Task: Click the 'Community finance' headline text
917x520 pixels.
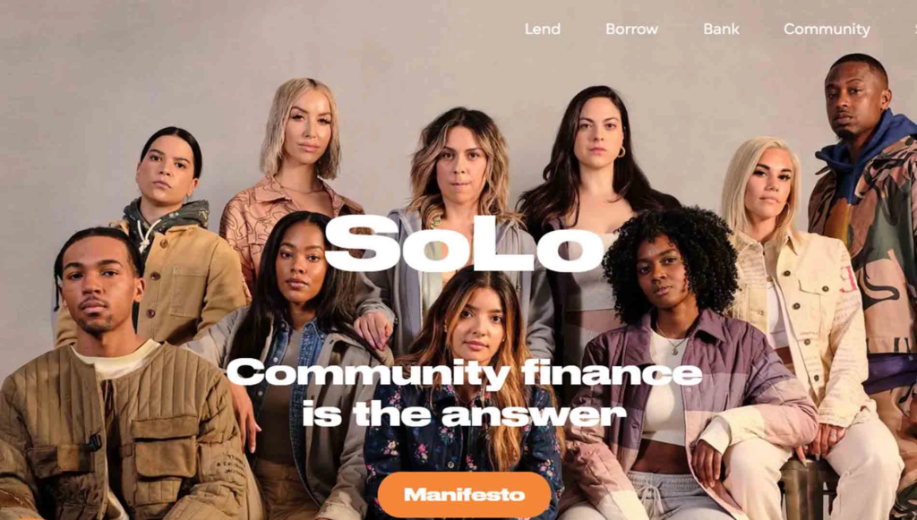Action: [464, 374]
